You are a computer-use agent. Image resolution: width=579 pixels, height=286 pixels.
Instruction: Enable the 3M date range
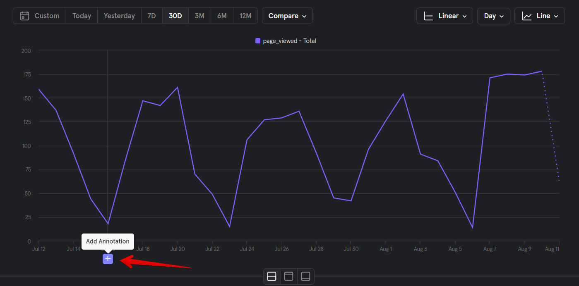click(199, 16)
